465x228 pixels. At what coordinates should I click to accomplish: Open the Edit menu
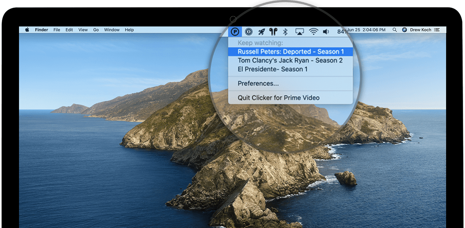[69, 30]
